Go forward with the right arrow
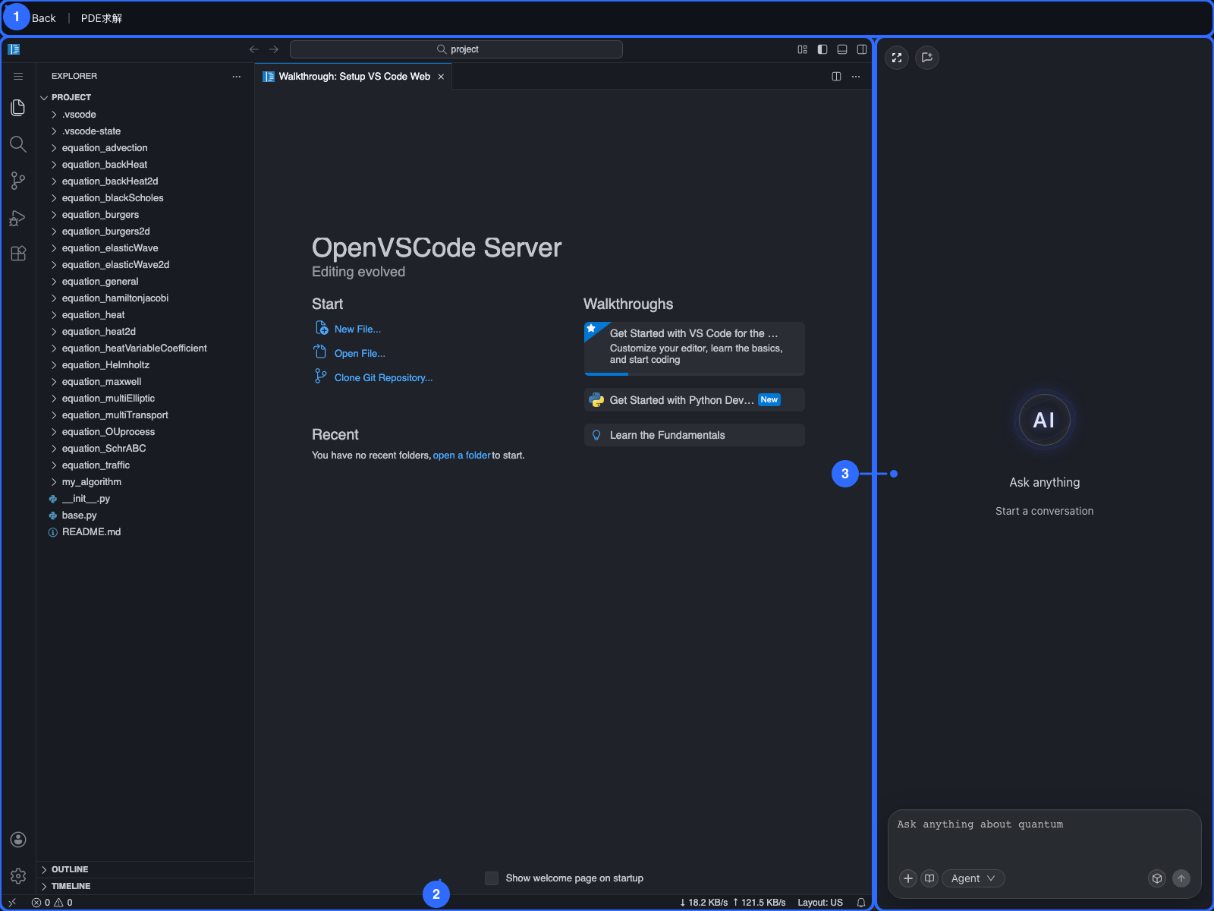 pos(274,49)
